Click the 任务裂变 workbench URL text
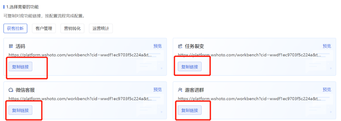Image resolution: width=341 pixels, height=121 pixels. [x=249, y=55]
